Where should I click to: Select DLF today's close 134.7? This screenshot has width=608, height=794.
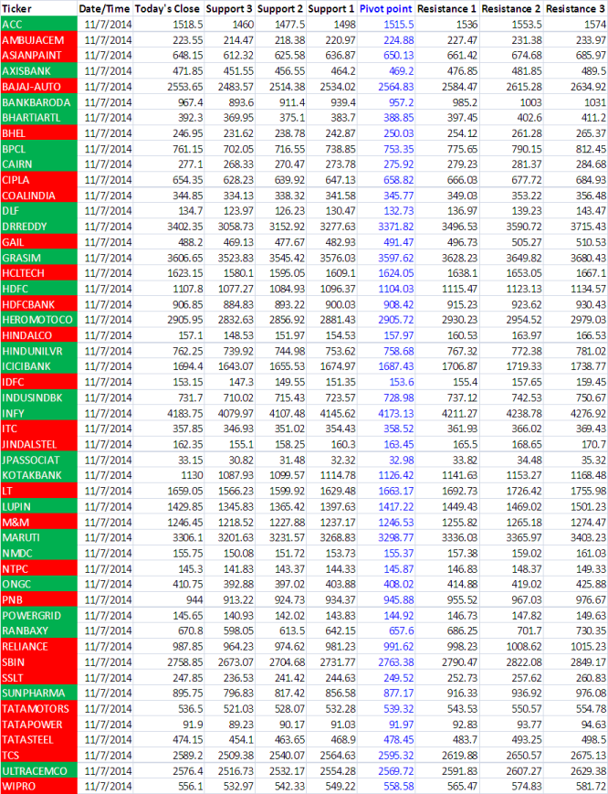[191, 211]
